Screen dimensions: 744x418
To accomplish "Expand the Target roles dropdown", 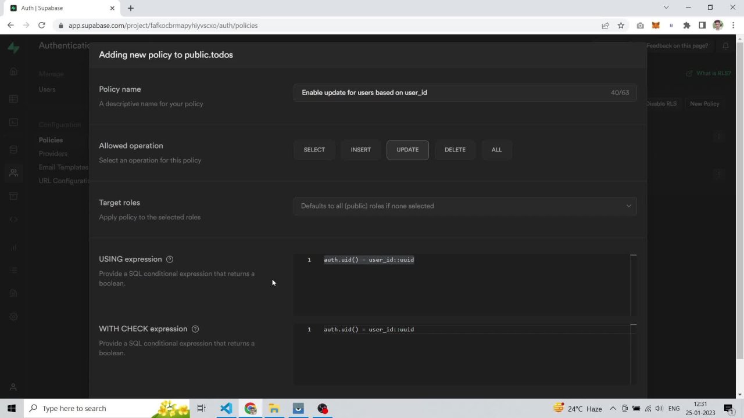I will pos(465,206).
